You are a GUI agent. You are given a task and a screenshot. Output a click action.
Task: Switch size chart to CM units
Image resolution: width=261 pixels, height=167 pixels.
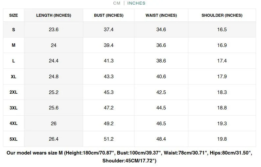coord(117,3)
